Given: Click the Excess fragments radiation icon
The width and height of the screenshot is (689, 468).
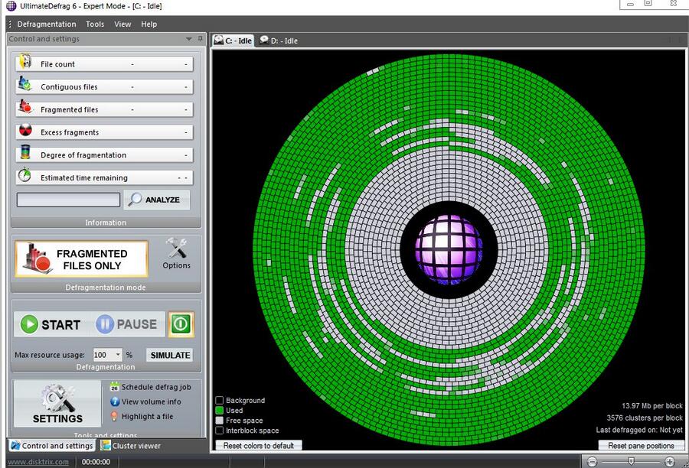Looking at the screenshot, I should (25, 130).
